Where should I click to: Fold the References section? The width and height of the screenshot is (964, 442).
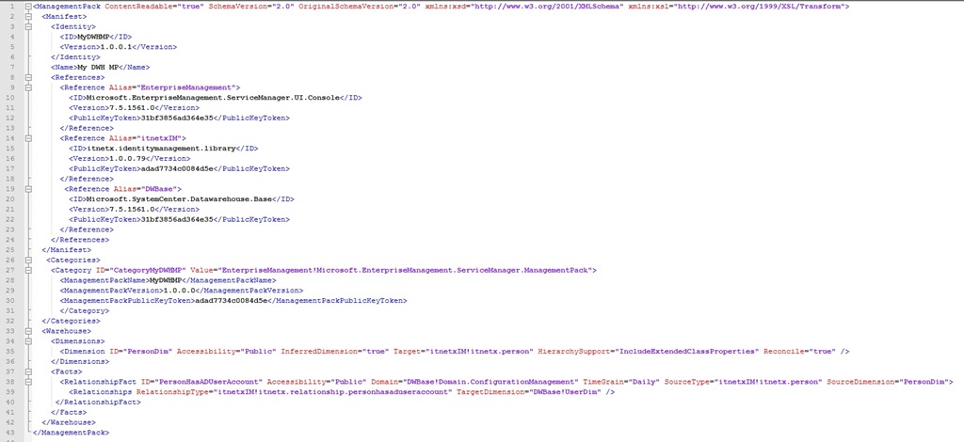pyautogui.click(x=28, y=77)
